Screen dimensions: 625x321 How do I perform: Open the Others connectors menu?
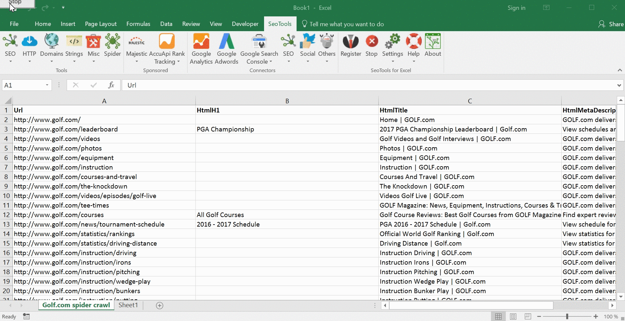pos(327,48)
